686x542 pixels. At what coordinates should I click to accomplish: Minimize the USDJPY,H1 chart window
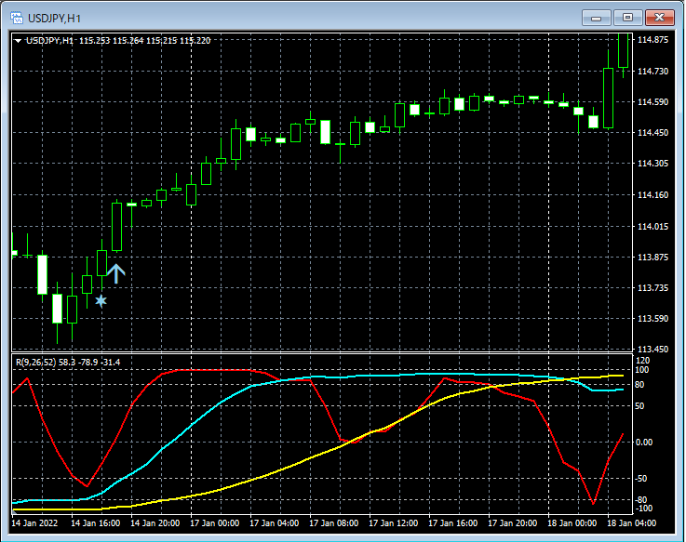[x=597, y=18]
